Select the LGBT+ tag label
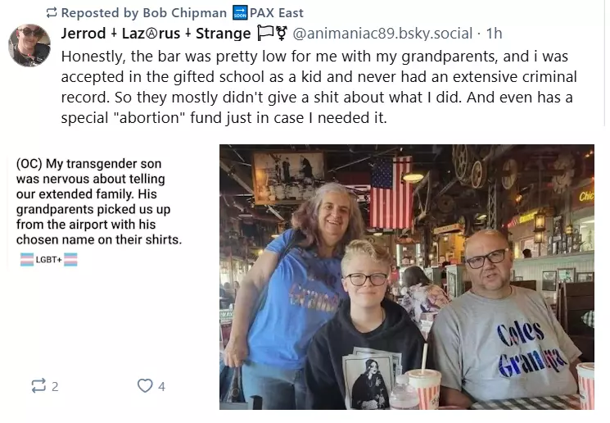 [48, 260]
